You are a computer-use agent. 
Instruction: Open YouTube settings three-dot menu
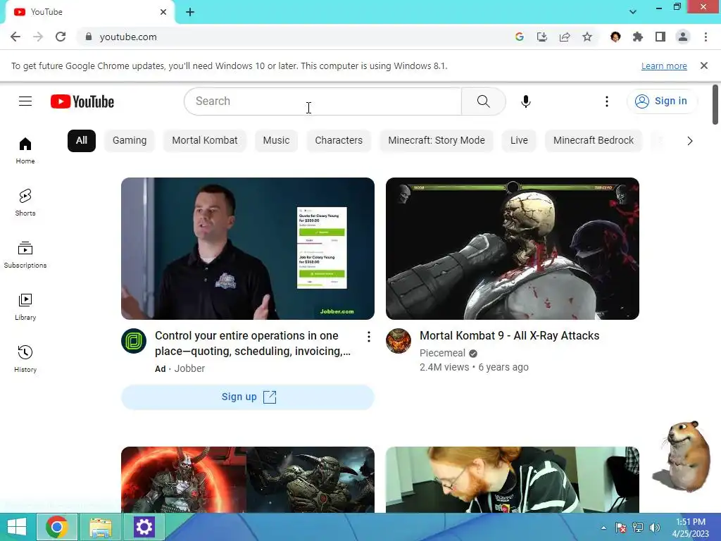point(606,101)
